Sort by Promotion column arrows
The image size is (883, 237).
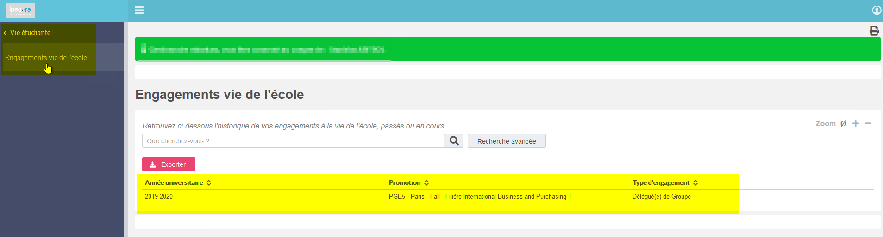pyautogui.click(x=426, y=182)
